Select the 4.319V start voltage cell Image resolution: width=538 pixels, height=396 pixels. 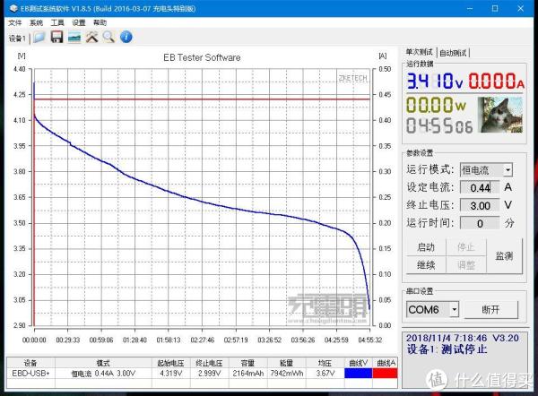tap(171, 373)
